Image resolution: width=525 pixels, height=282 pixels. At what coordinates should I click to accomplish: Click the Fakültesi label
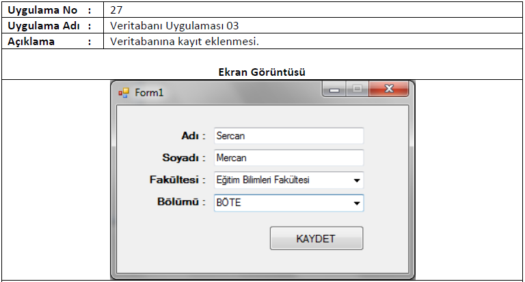177,180
